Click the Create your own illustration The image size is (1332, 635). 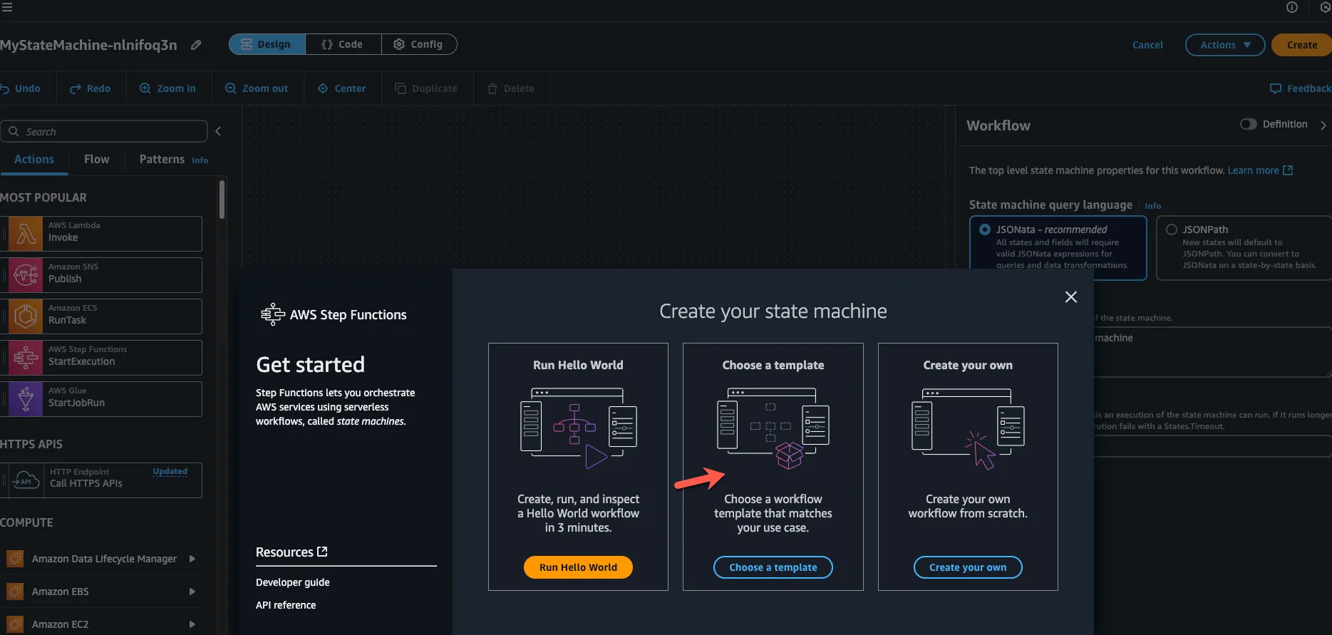[968, 428]
